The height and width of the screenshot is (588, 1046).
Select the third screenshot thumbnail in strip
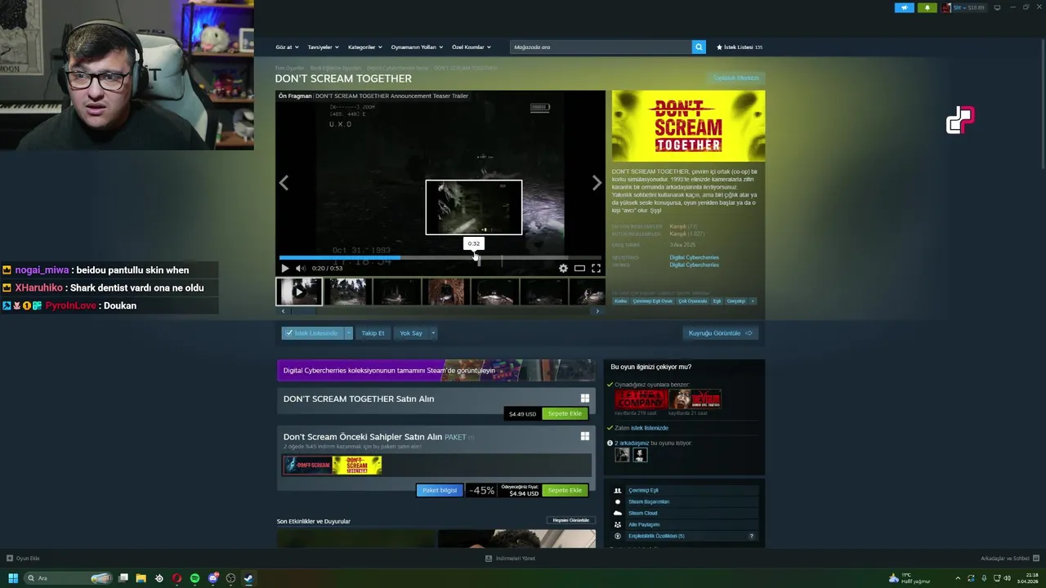pyautogui.click(x=396, y=292)
